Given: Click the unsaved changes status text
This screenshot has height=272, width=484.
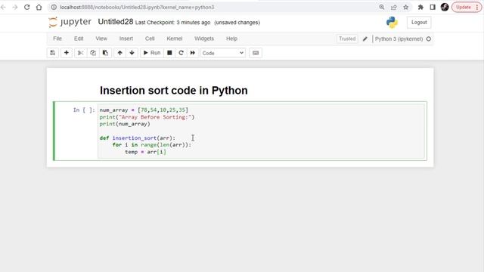Looking at the screenshot, I should (237, 23).
